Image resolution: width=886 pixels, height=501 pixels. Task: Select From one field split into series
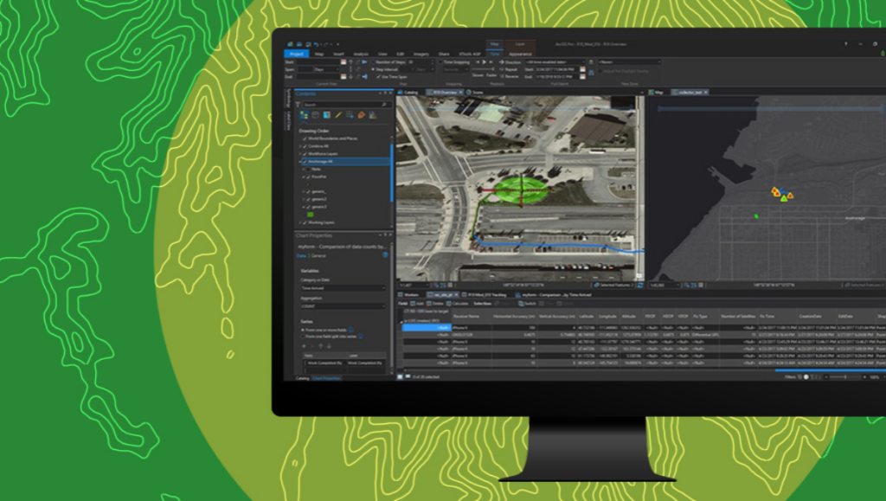click(x=303, y=337)
